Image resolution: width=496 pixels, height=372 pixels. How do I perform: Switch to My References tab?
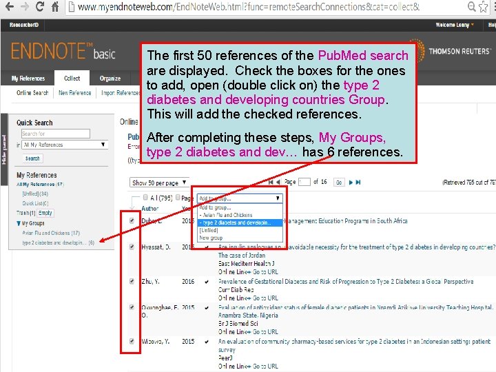point(28,78)
